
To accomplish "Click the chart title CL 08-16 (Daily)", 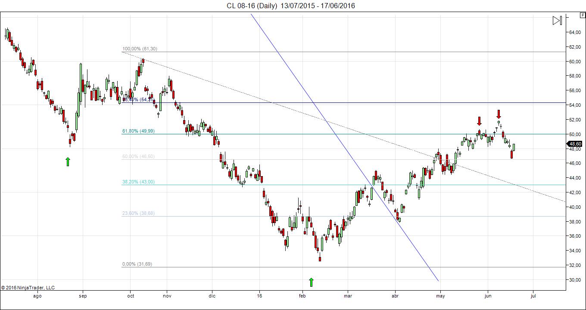I will click(252, 6).
